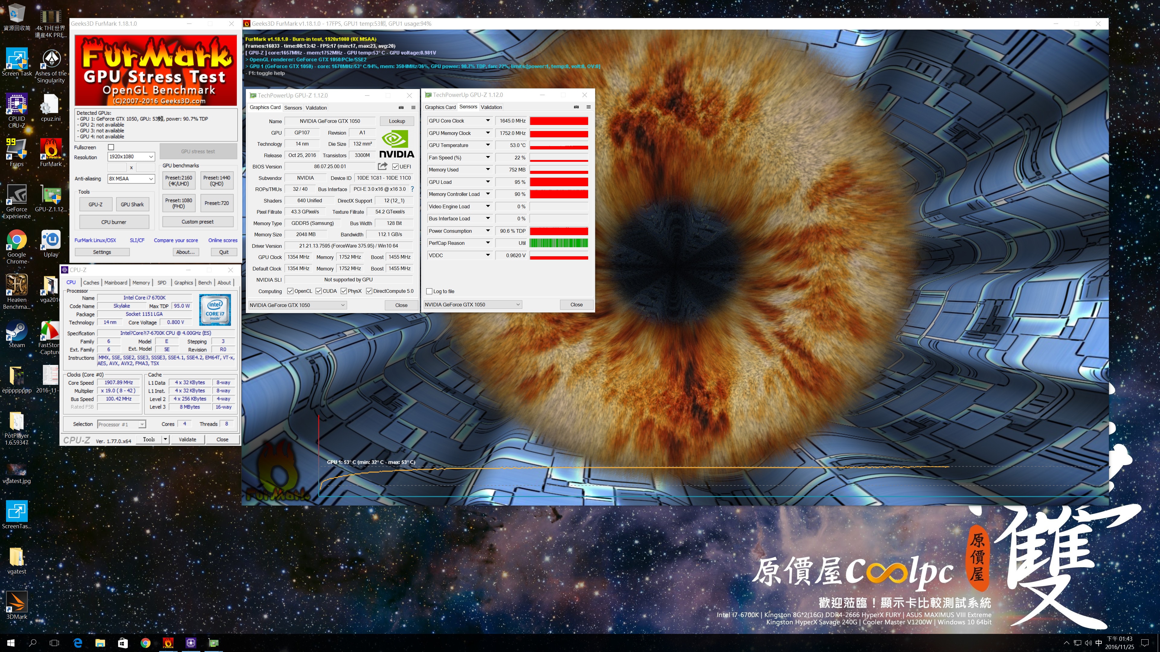Open Task View on the taskbar
The height and width of the screenshot is (652, 1160).
[54, 643]
